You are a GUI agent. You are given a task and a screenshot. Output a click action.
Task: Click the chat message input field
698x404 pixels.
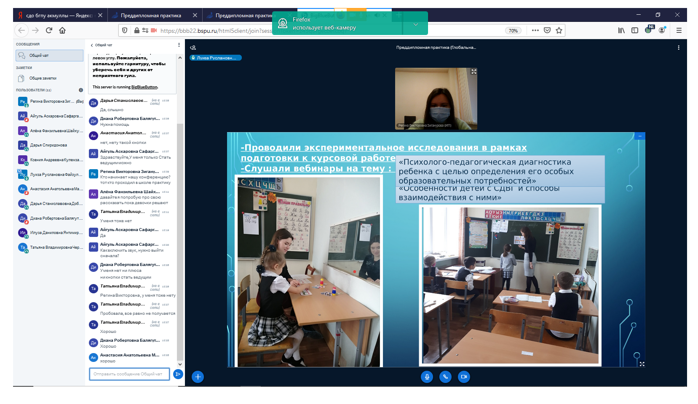[129, 374]
